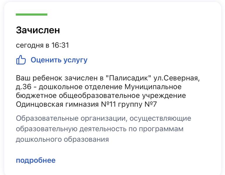The height and width of the screenshot is (175, 225).
Task: Click the gray "дошкольного образования" line
Action: [x=62, y=139]
